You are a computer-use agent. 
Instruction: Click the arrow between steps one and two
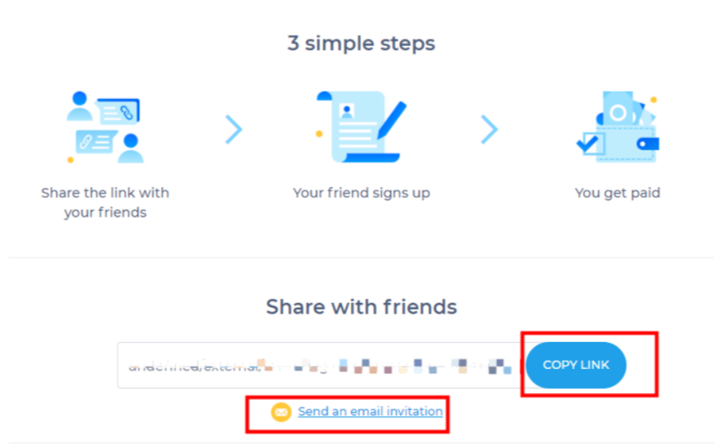click(x=233, y=130)
